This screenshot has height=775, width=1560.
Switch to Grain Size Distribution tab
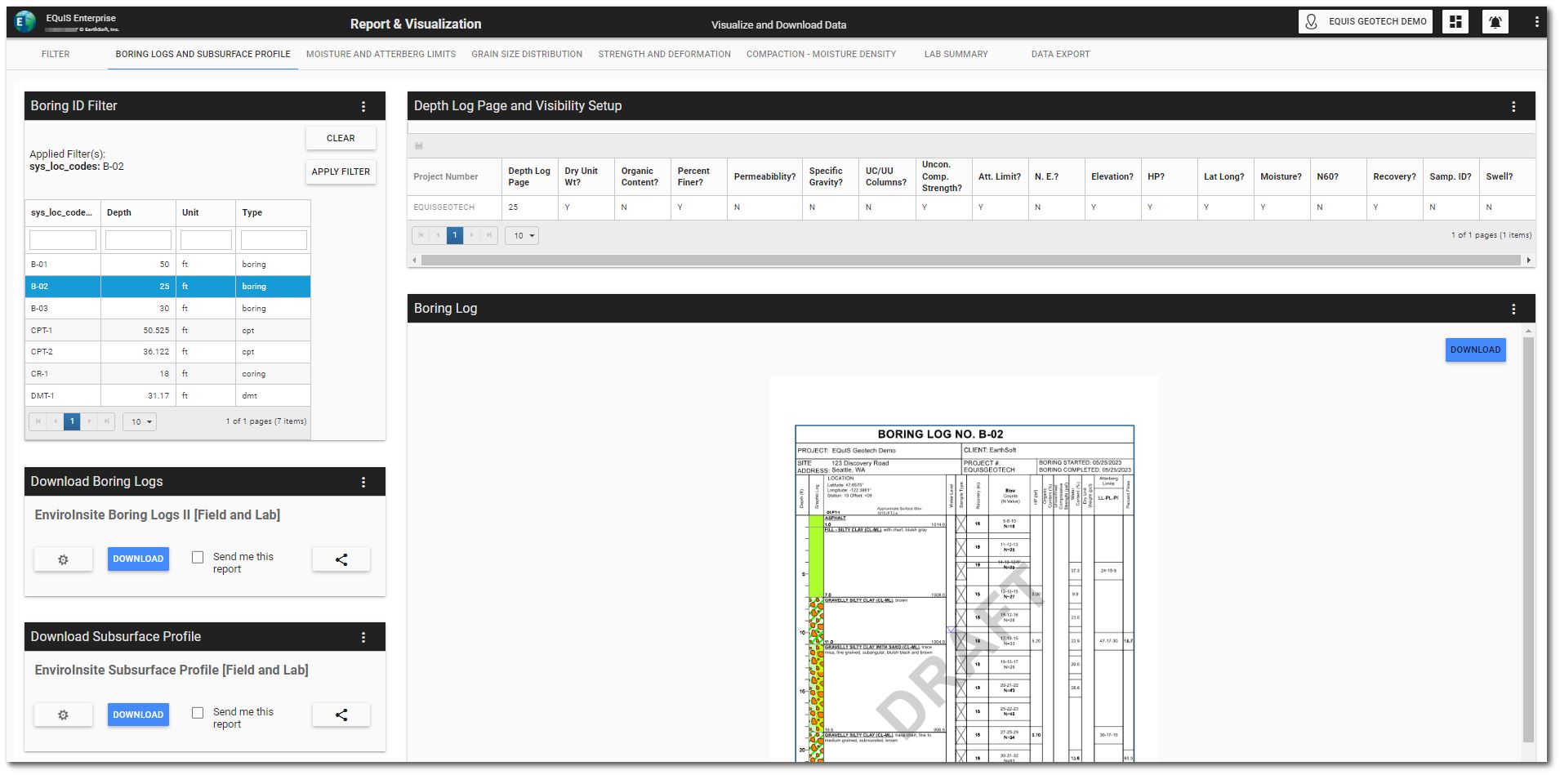(x=527, y=54)
